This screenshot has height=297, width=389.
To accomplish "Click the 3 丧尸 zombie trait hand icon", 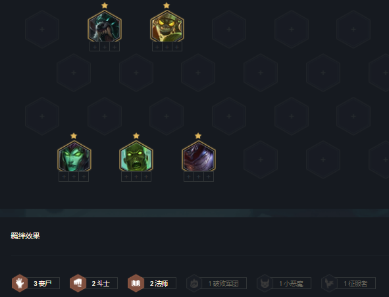I will [x=20, y=283].
